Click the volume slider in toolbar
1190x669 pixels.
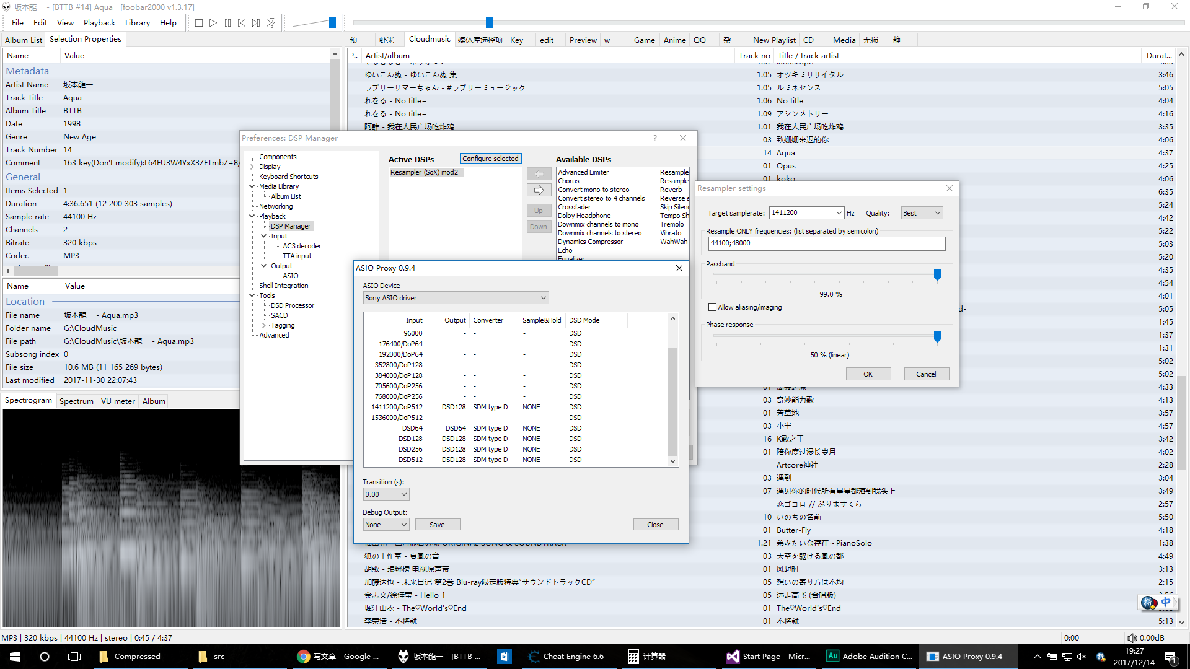[x=332, y=23]
